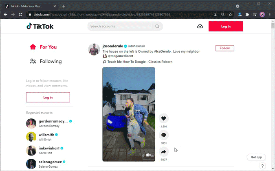This screenshot has width=275, height=171.
Task: Unmute the video with speaker icon
Action: pyautogui.click(x=149, y=155)
